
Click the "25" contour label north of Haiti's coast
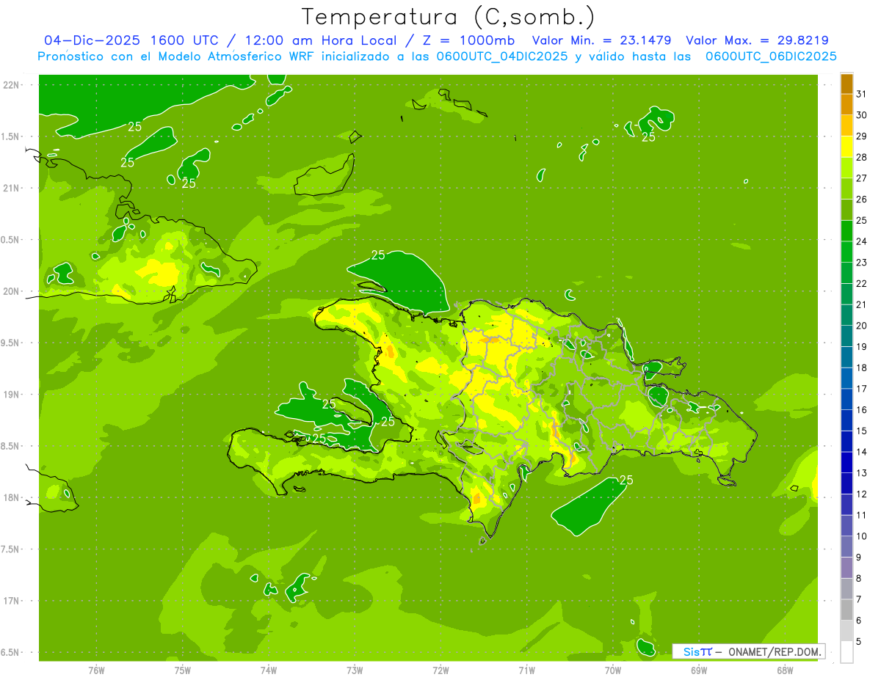tap(378, 255)
